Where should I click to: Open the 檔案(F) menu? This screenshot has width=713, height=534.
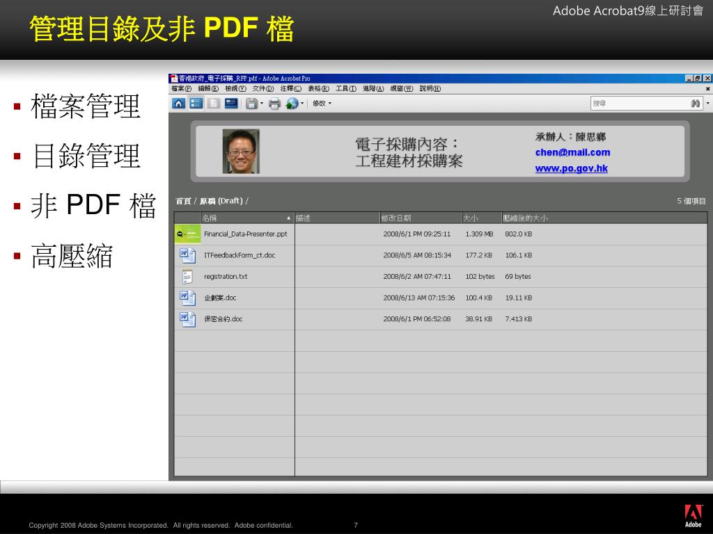[x=182, y=88]
